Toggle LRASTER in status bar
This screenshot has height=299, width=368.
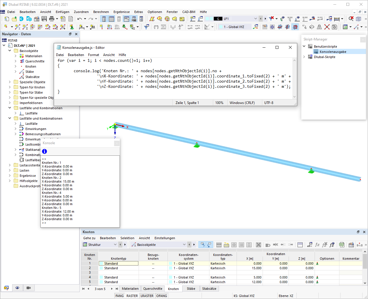pyautogui.click(x=147, y=296)
